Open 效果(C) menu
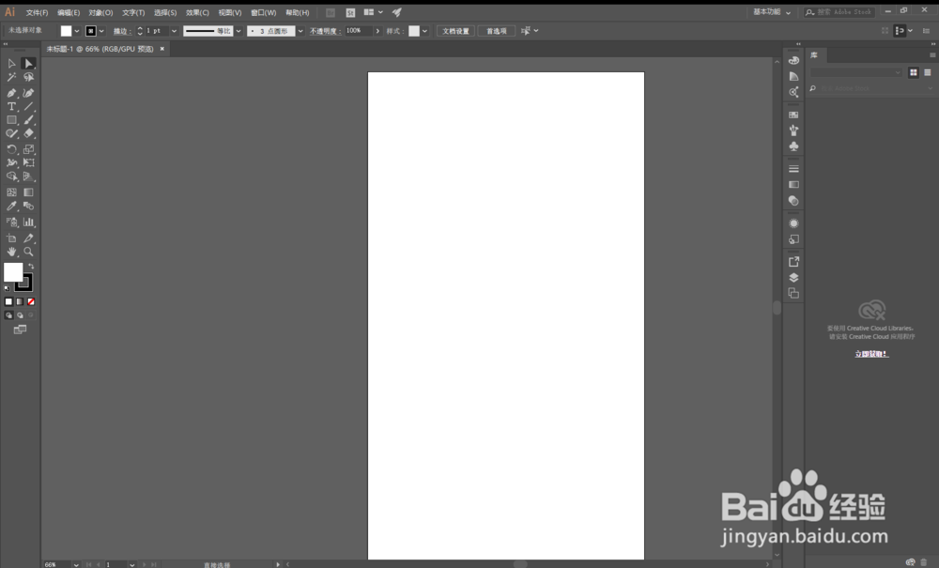939x568 pixels. [197, 12]
